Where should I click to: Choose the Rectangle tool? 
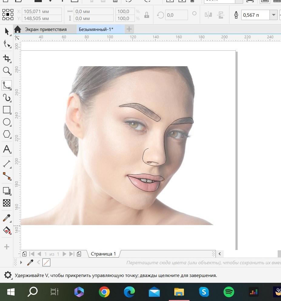(x=7, y=110)
